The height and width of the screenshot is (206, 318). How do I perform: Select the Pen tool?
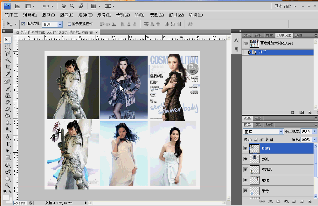pos(8,137)
